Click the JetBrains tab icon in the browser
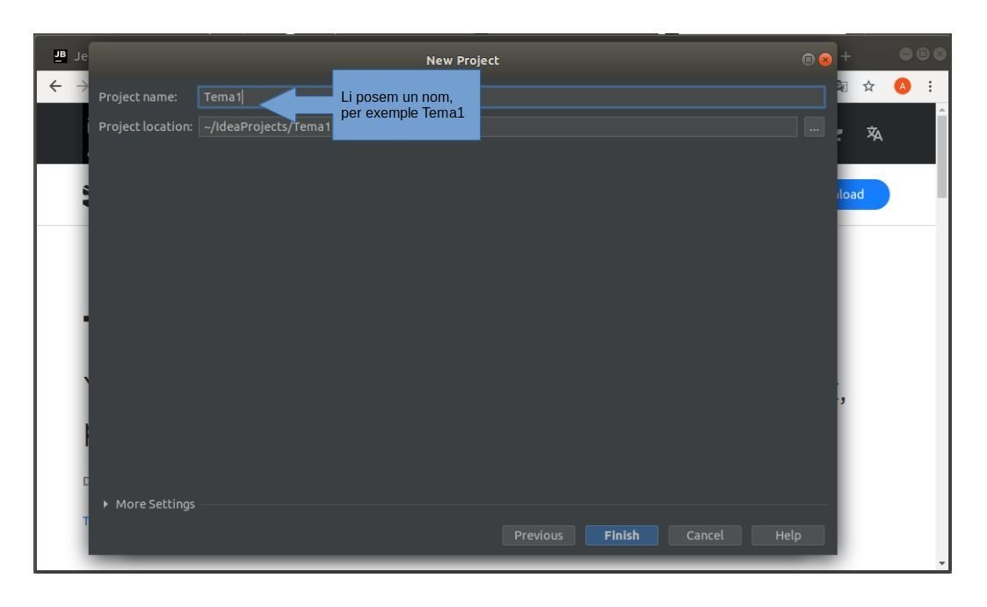 60,56
